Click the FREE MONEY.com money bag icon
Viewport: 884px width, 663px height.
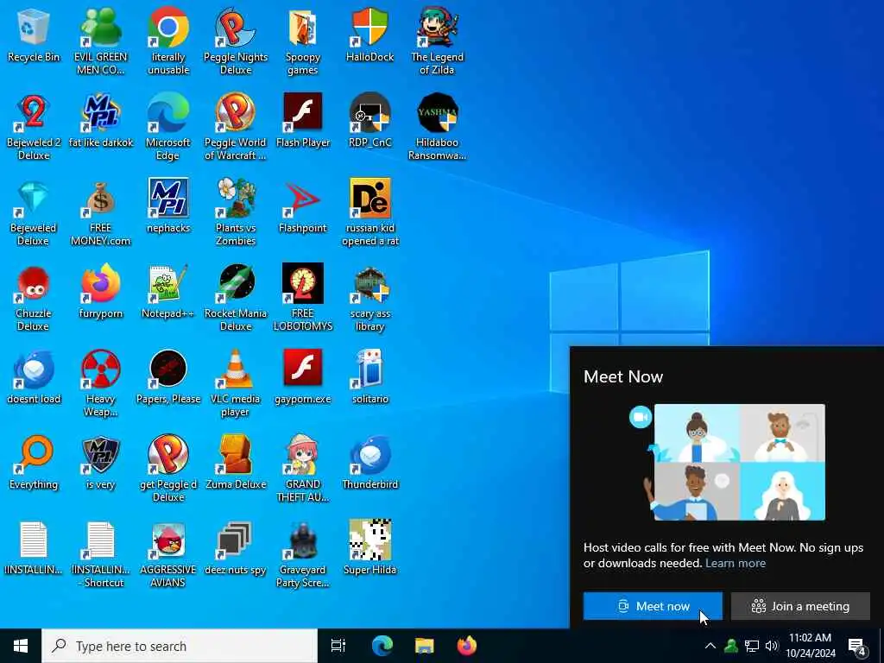click(x=100, y=212)
